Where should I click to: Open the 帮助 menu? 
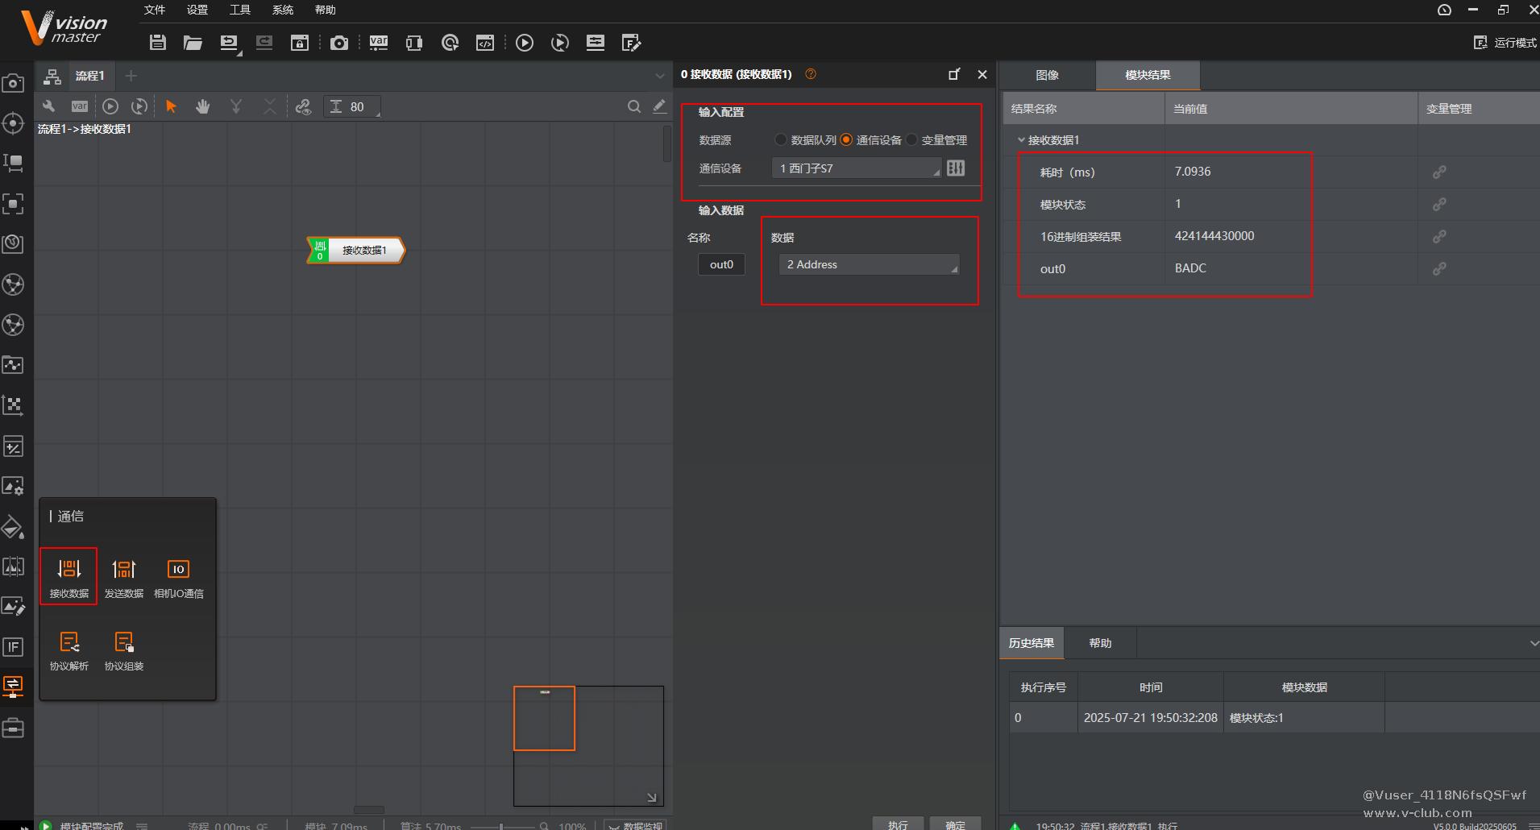(x=326, y=10)
